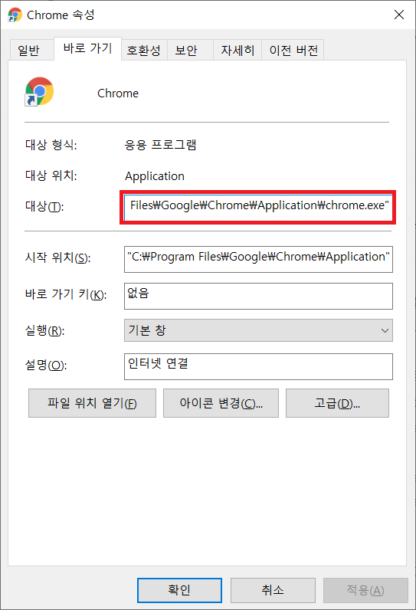Viewport: 416px width, 610px height.
Task: Cancel with the 취소 button
Action: pos(273,590)
